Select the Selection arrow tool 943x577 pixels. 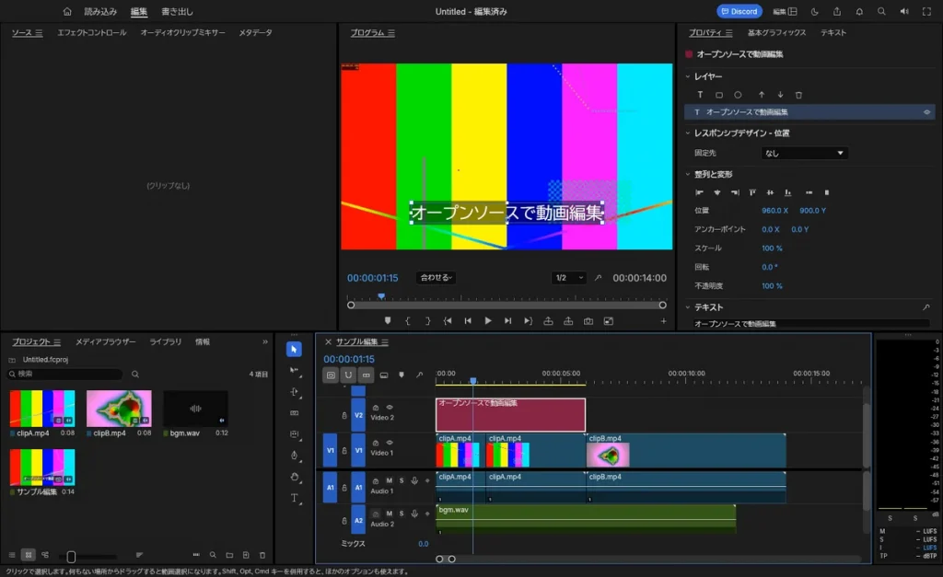pos(294,349)
